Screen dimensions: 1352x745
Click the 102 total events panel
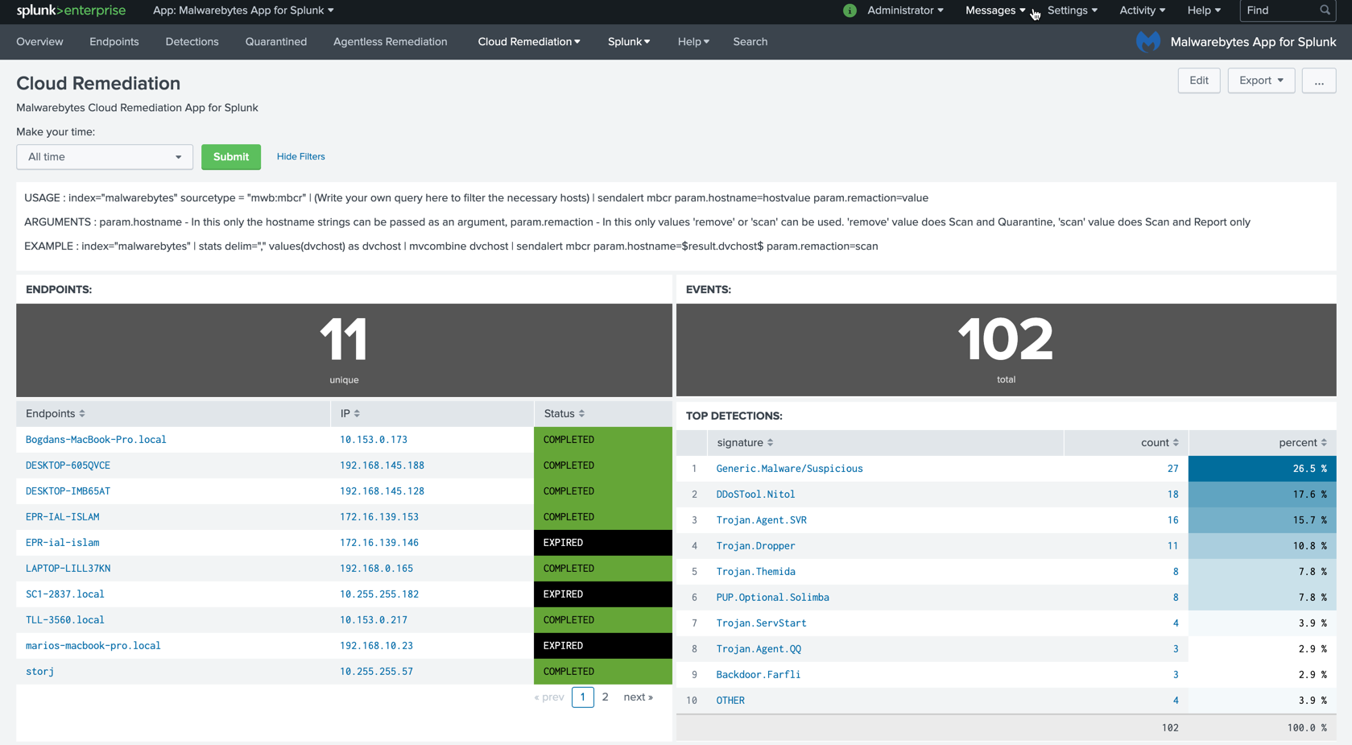pos(1006,350)
